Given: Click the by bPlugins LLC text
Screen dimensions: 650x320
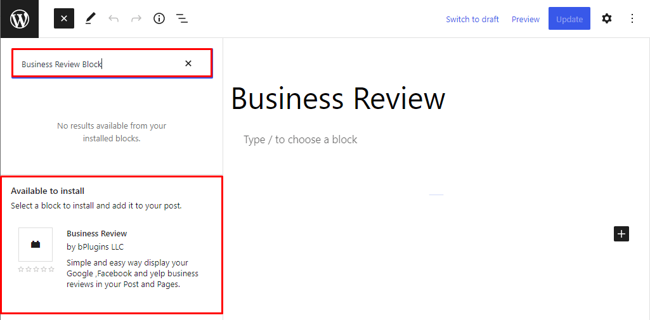Looking at the screenshot, I should (x=95, y=247).
